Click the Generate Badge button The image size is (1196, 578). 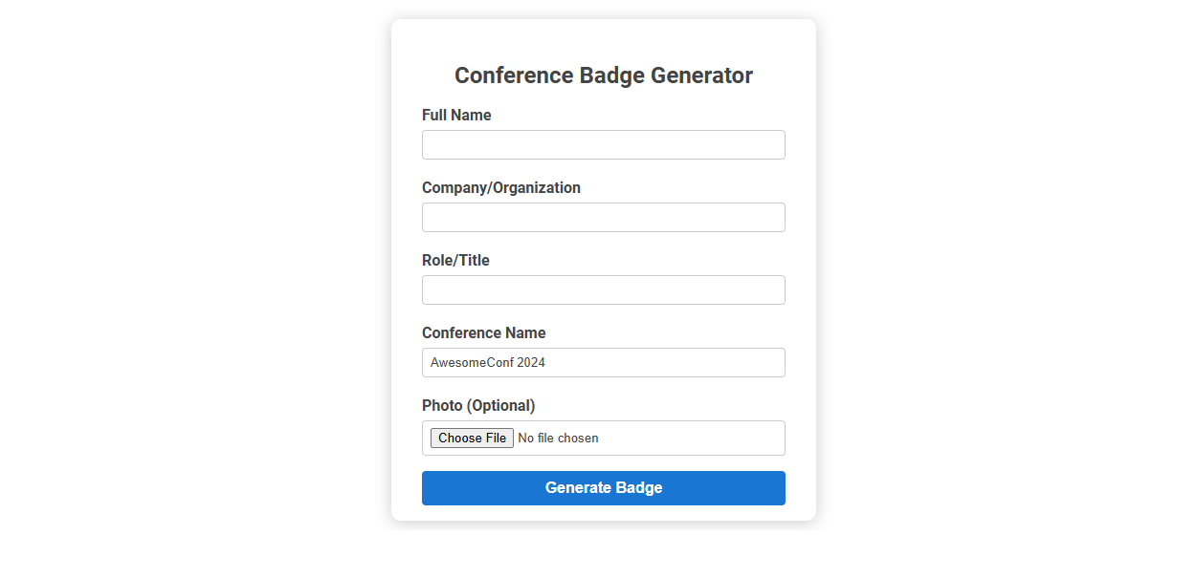pos(603,487)
